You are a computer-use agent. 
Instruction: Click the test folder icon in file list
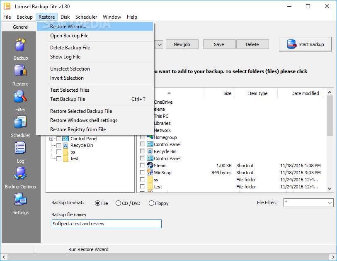pyautogui.click(x=150, y=186)
